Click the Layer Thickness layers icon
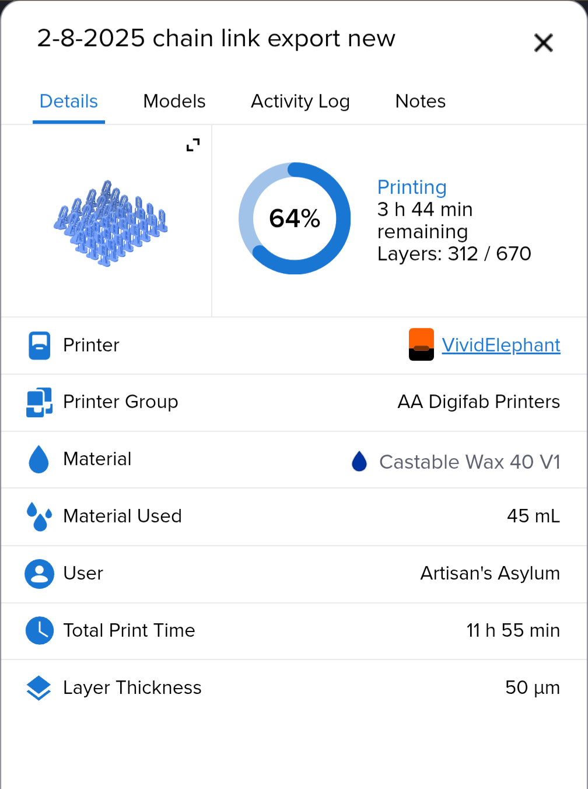The width and height of the screenshot is (588, 789). click(x=39, y=687)
